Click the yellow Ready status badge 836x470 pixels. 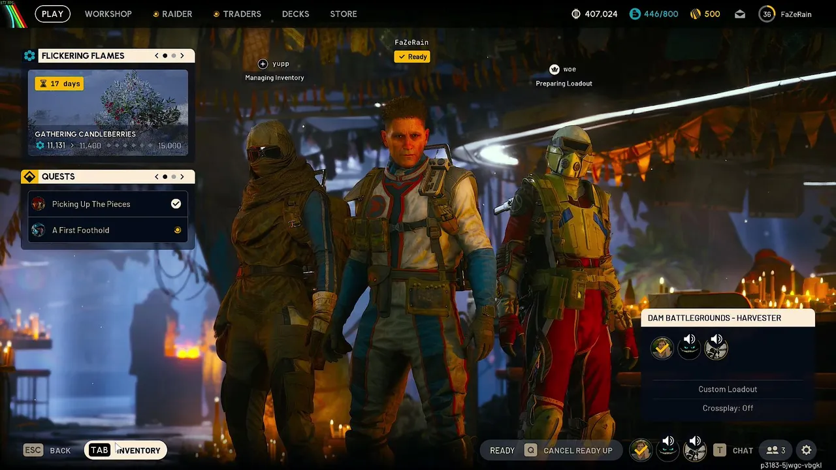[411, 57]
